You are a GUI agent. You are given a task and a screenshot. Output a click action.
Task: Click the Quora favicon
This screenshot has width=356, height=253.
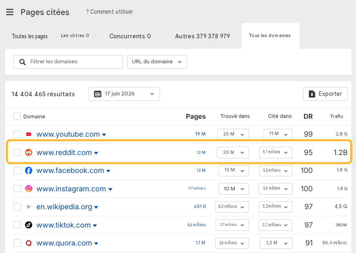(28, 243)
